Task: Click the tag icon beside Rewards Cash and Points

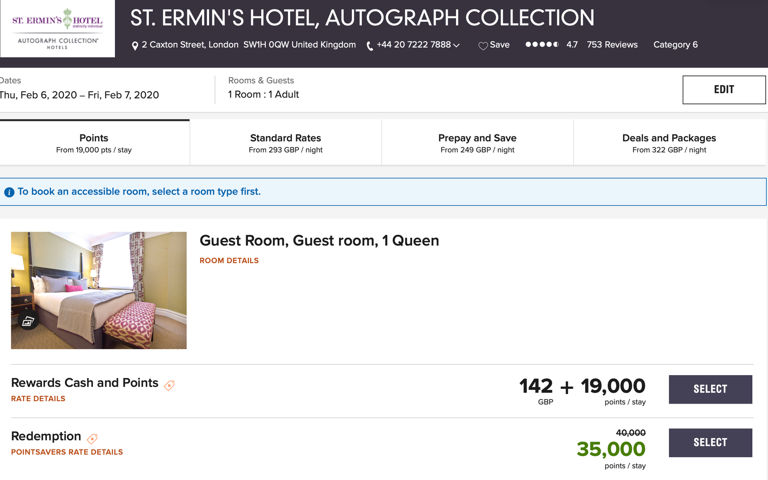Action: (170, 386)
